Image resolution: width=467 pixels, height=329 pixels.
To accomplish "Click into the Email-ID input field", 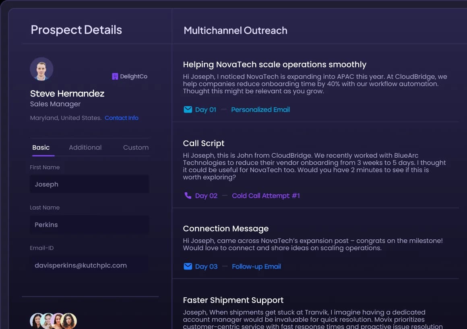I will (x=89, y=265).
